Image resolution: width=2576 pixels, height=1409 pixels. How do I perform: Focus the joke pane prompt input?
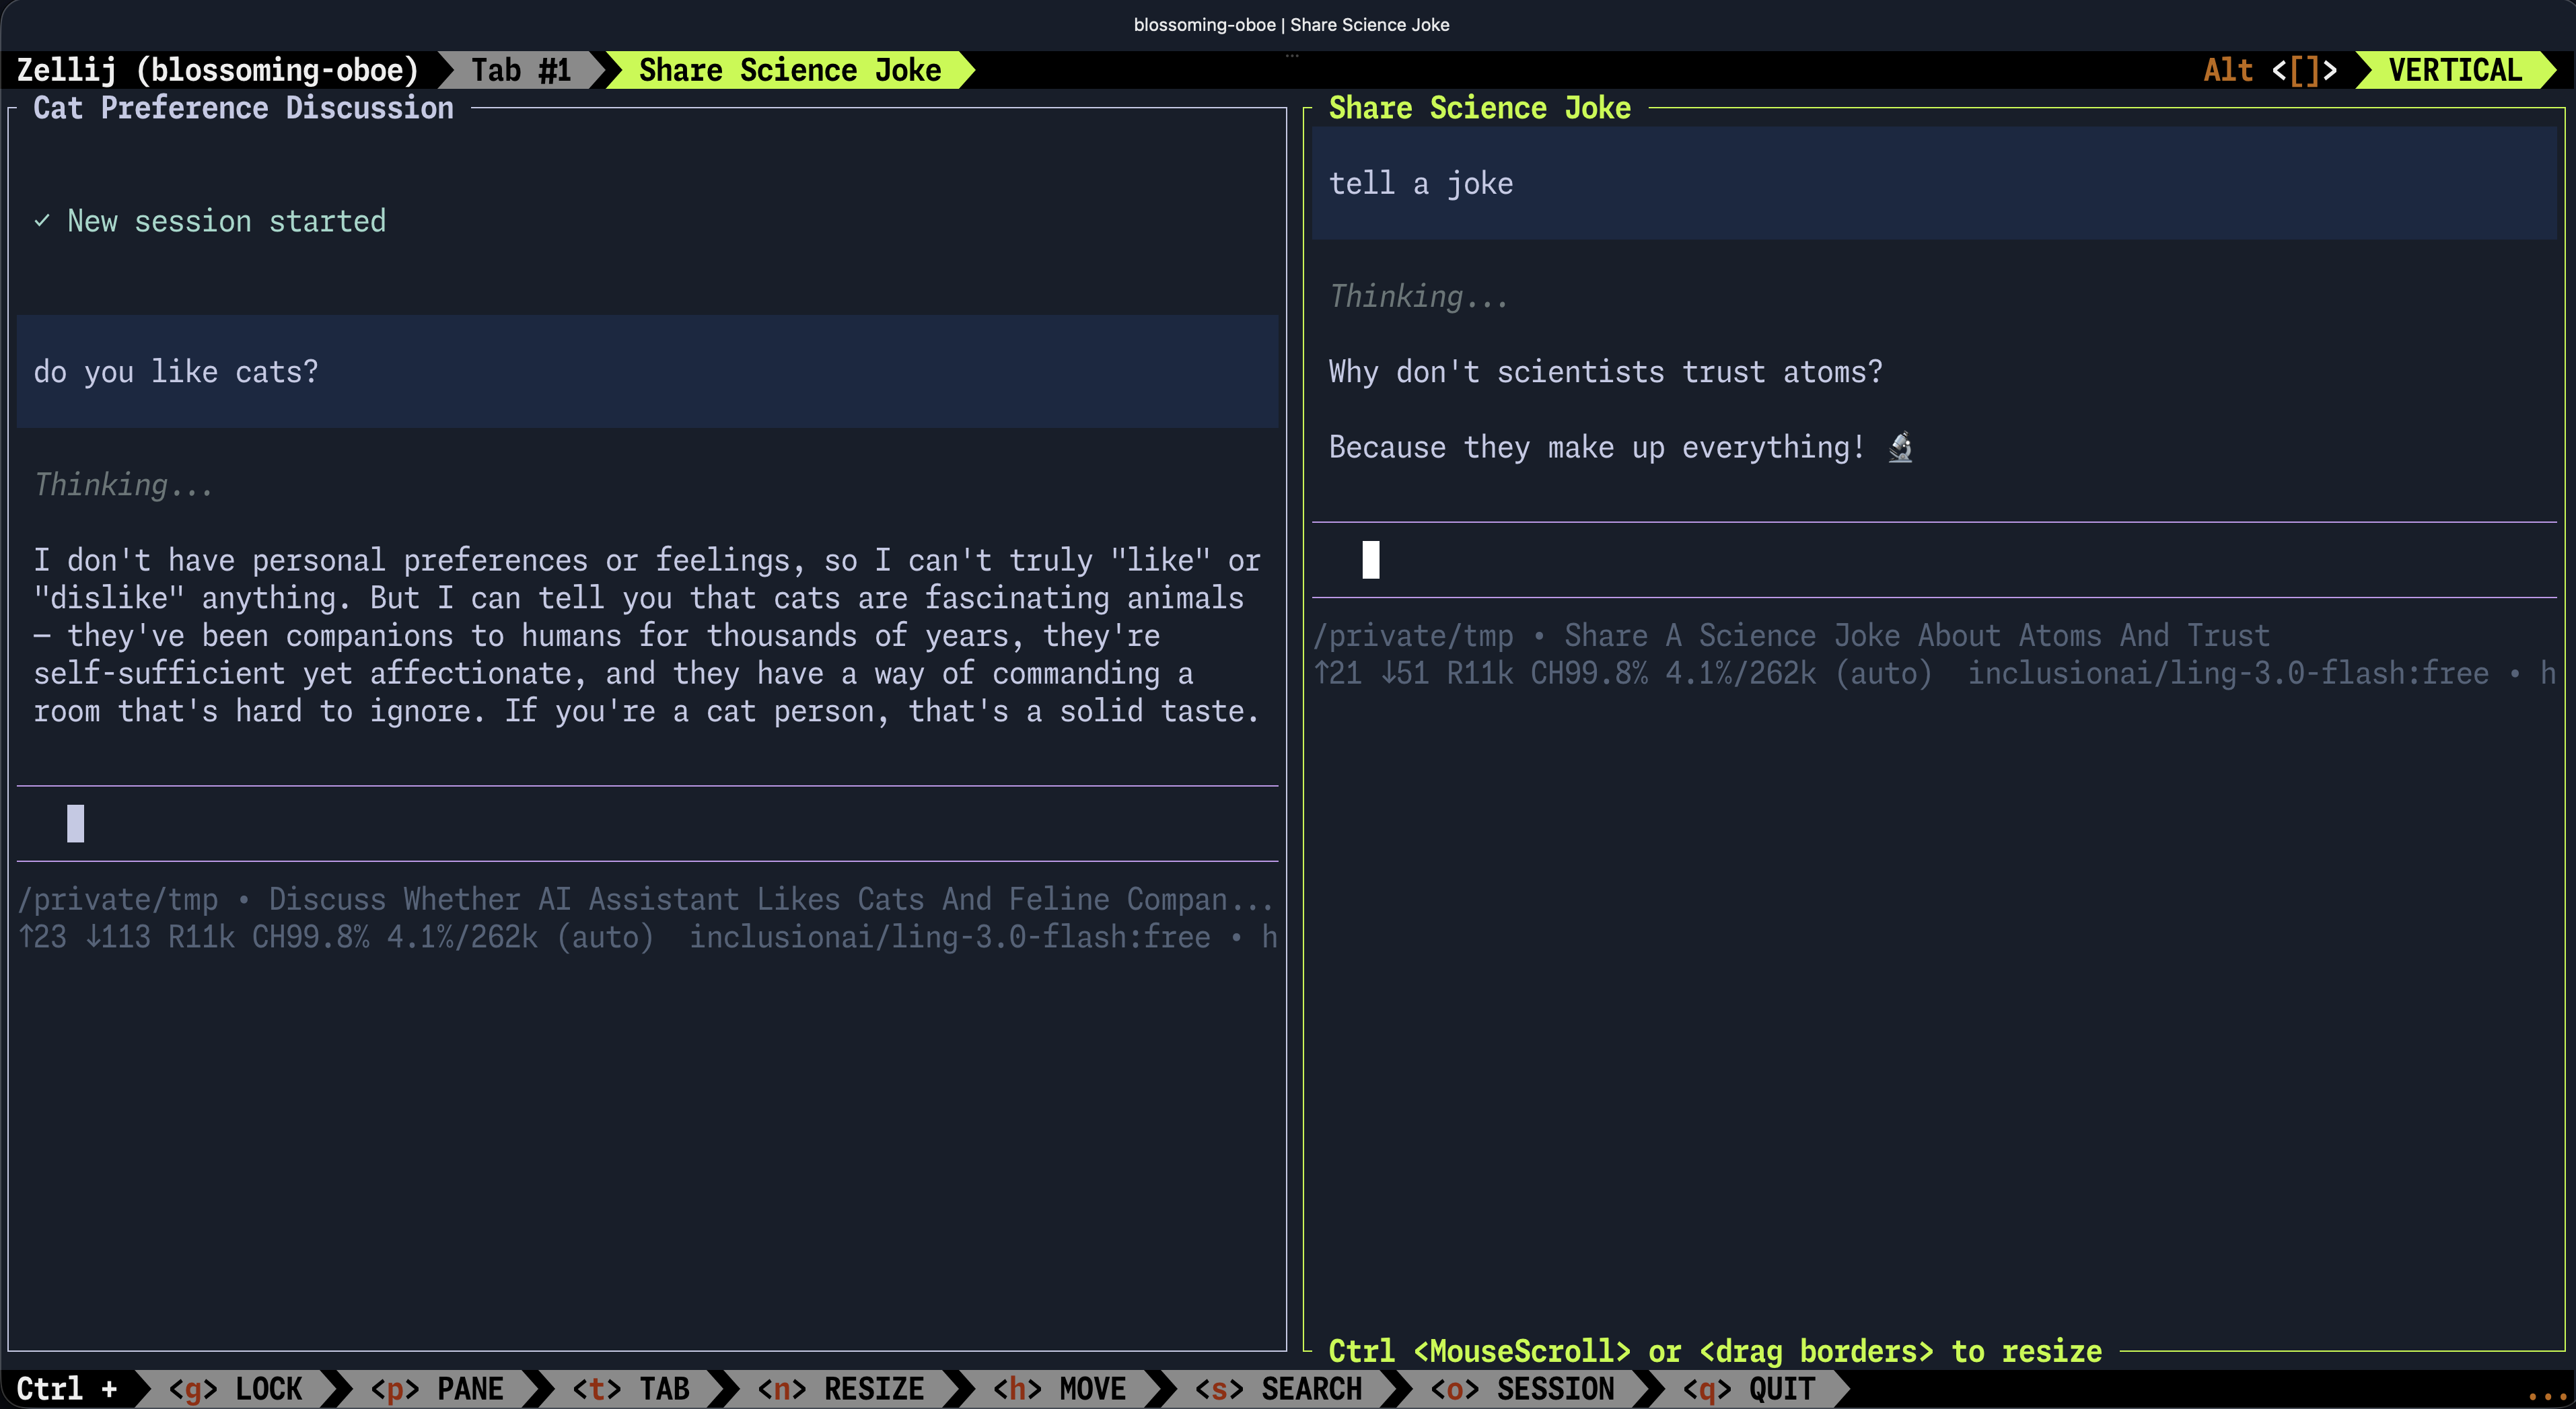[x=1933, y=560]
